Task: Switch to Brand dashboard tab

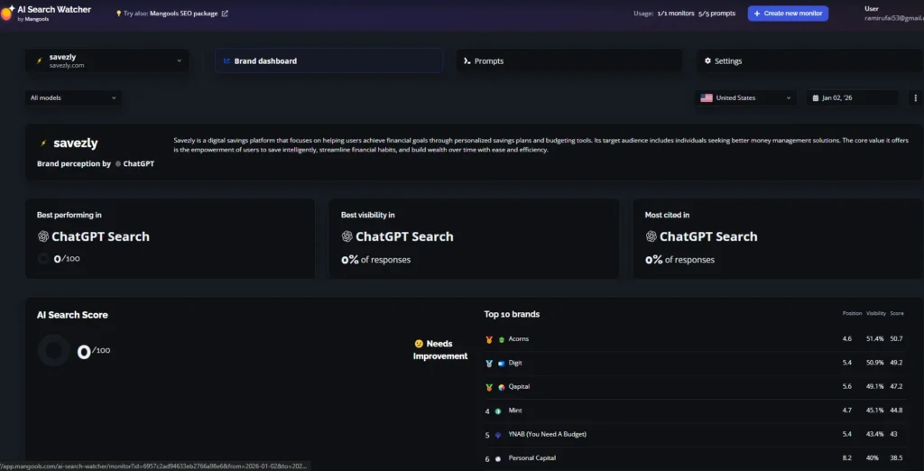Action: click(x=328, y=60)
